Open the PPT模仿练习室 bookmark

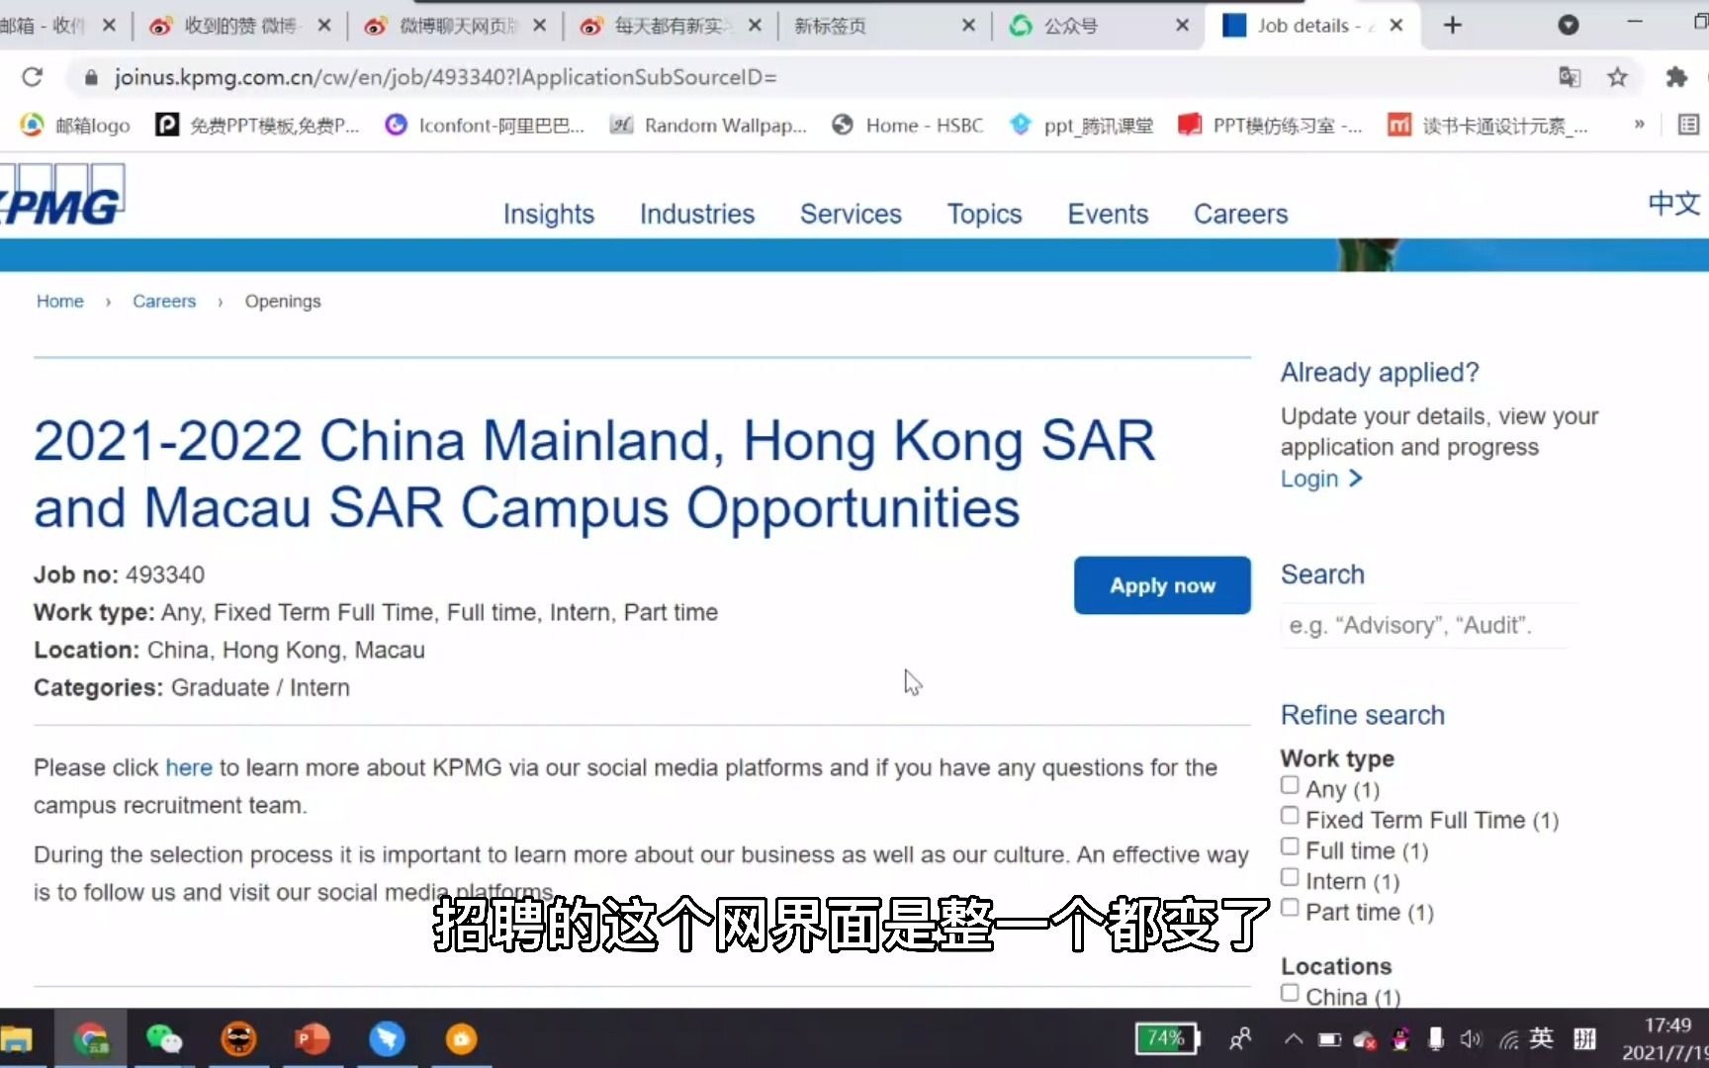(x=1271, y=125)
